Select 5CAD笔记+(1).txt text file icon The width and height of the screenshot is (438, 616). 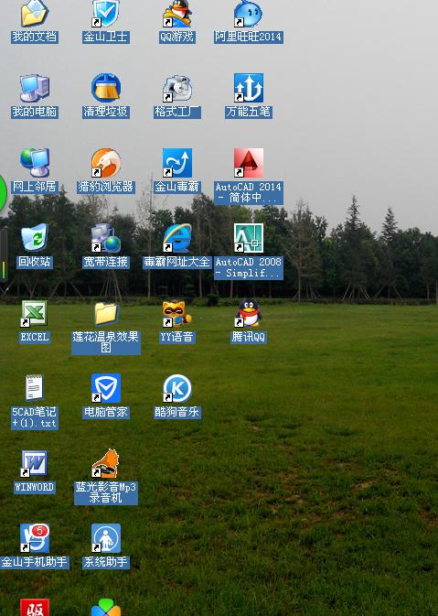[35, 388]
